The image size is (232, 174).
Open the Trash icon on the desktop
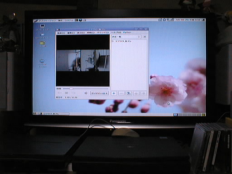[x=43, y=44]
